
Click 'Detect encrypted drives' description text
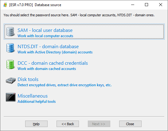(x=64, y=85)
